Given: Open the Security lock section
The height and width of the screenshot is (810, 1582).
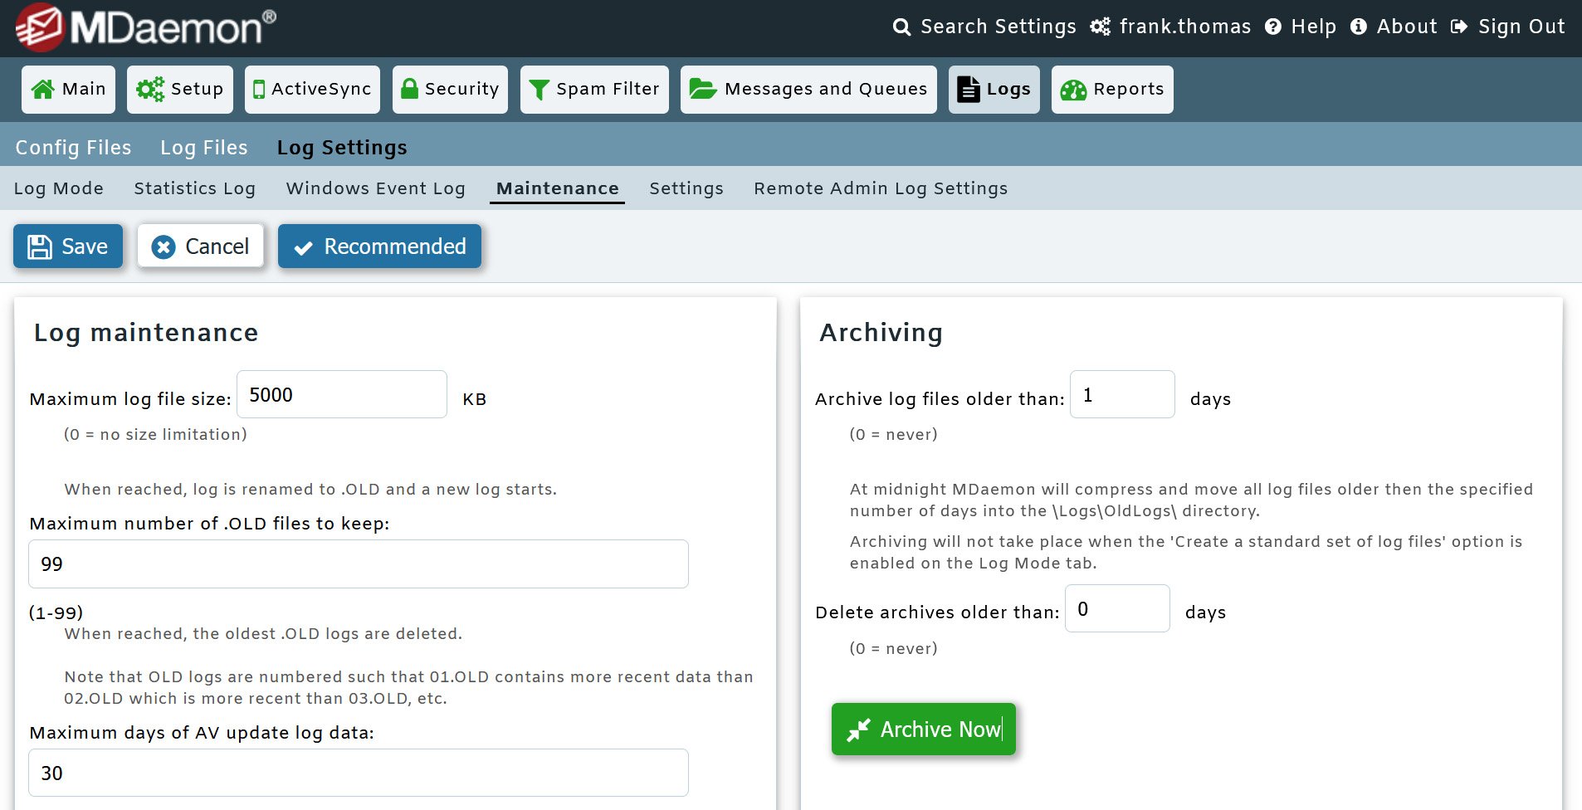Looking at the screenshot, I should coord(450,89).
